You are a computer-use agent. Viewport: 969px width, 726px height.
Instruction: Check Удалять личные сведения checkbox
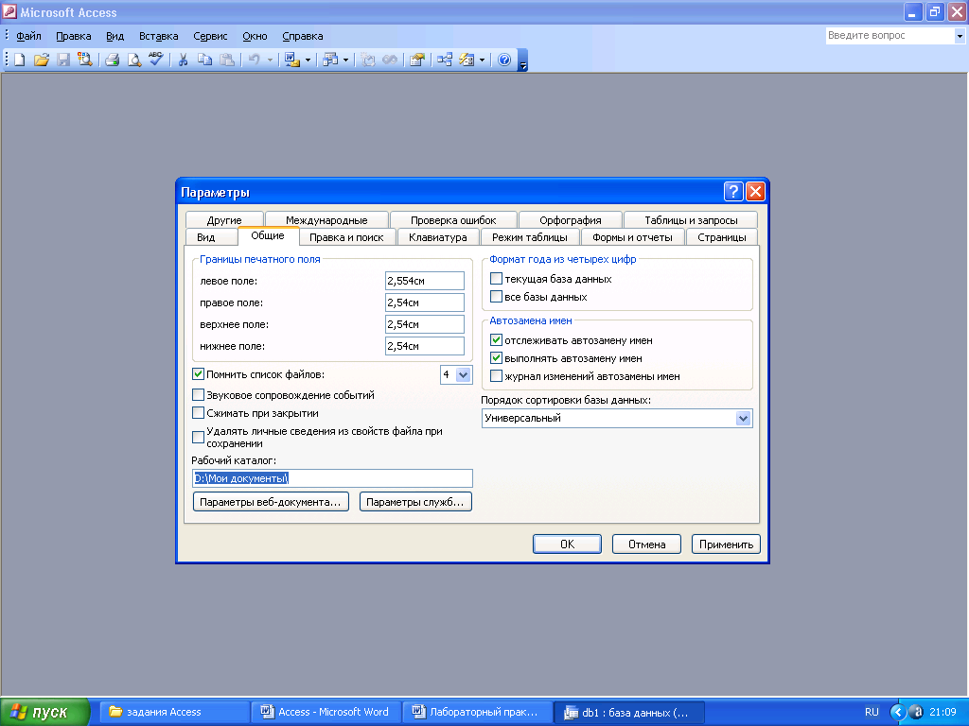click(199, 437)
